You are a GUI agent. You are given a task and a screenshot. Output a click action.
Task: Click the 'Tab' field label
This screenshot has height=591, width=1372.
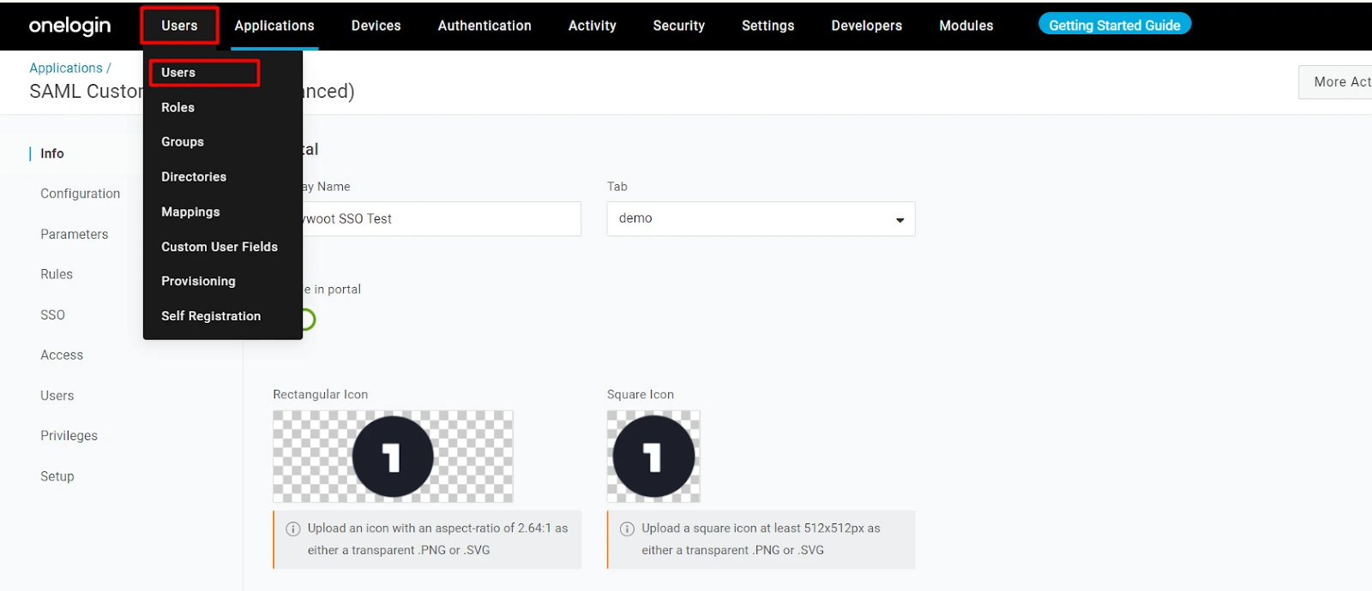[x=617, y=187]
